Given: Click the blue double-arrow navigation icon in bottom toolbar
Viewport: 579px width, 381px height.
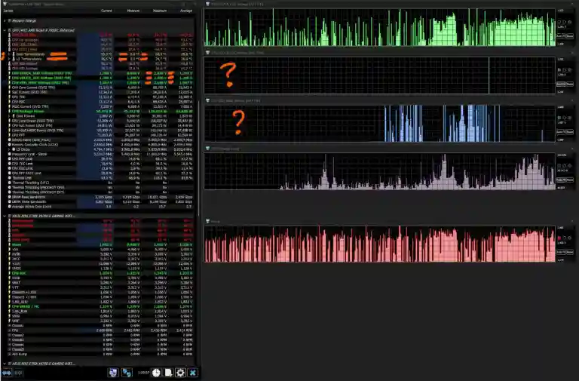Looking at the screenshot, I should click(x=7, y=373).
